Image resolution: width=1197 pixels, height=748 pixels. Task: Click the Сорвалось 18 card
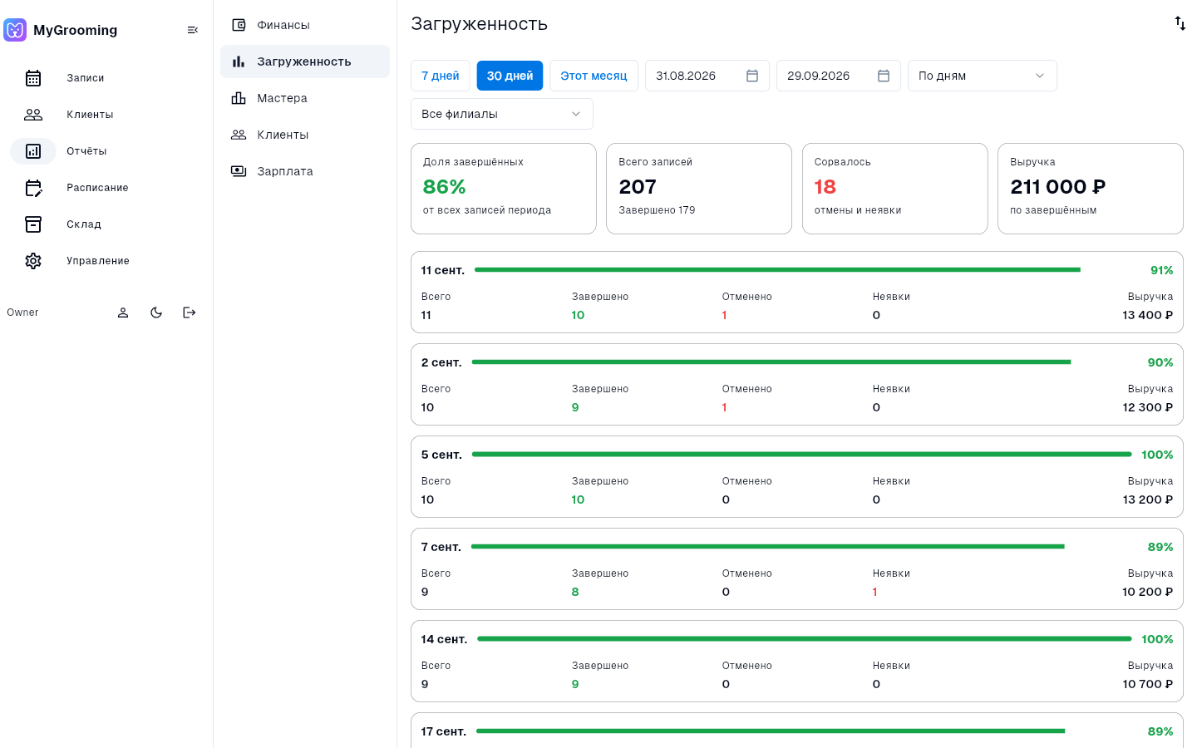(x=895, y=189)
